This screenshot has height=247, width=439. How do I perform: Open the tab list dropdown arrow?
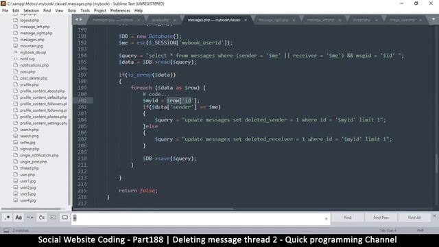point(434,20)
